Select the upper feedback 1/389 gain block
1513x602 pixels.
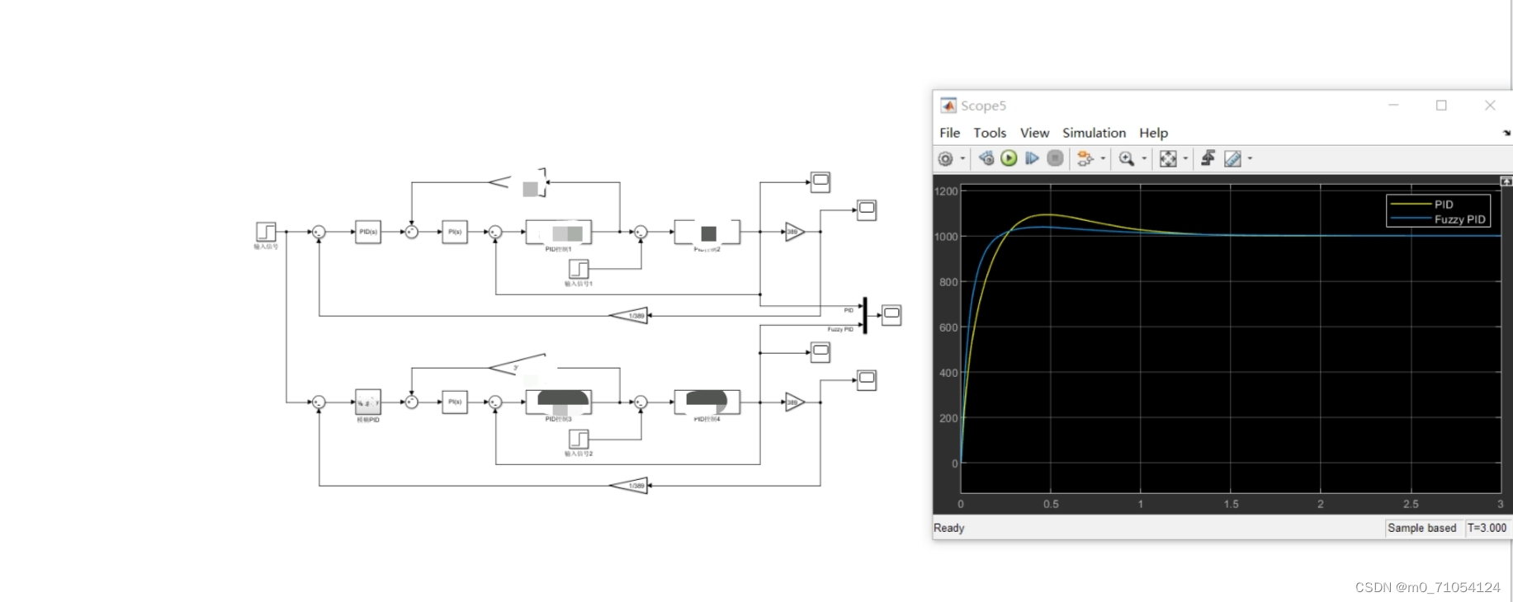629,315
